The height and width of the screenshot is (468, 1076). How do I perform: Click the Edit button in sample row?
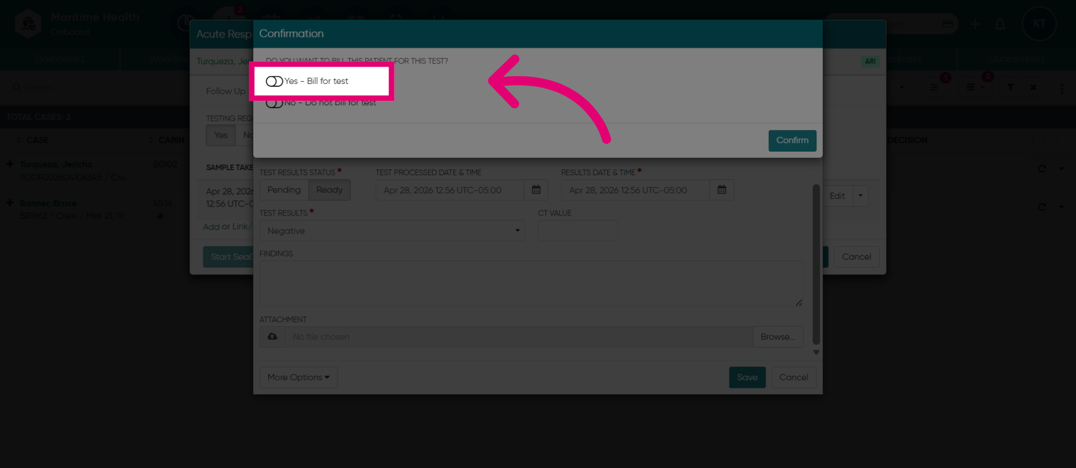tap(837, 196)
